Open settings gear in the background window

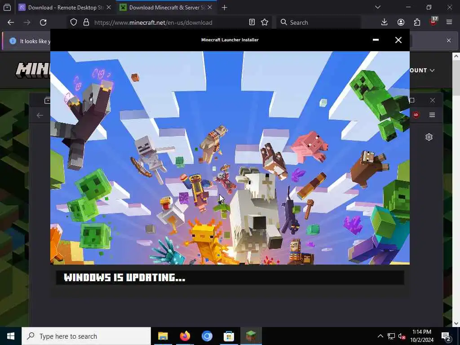(x=429, y=137)
